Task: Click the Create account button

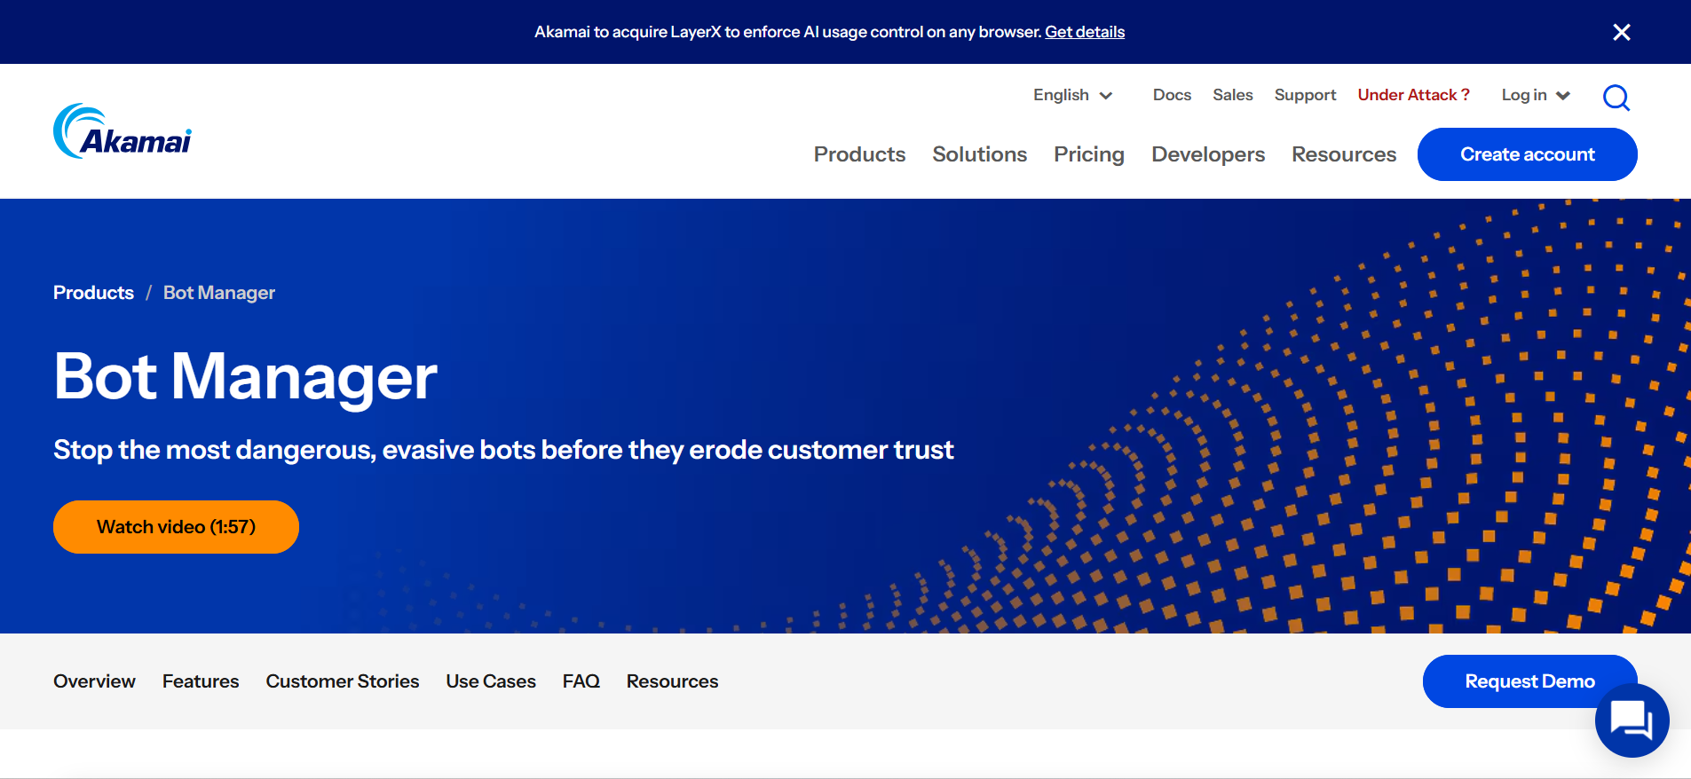Action: tap(1527, 154)
